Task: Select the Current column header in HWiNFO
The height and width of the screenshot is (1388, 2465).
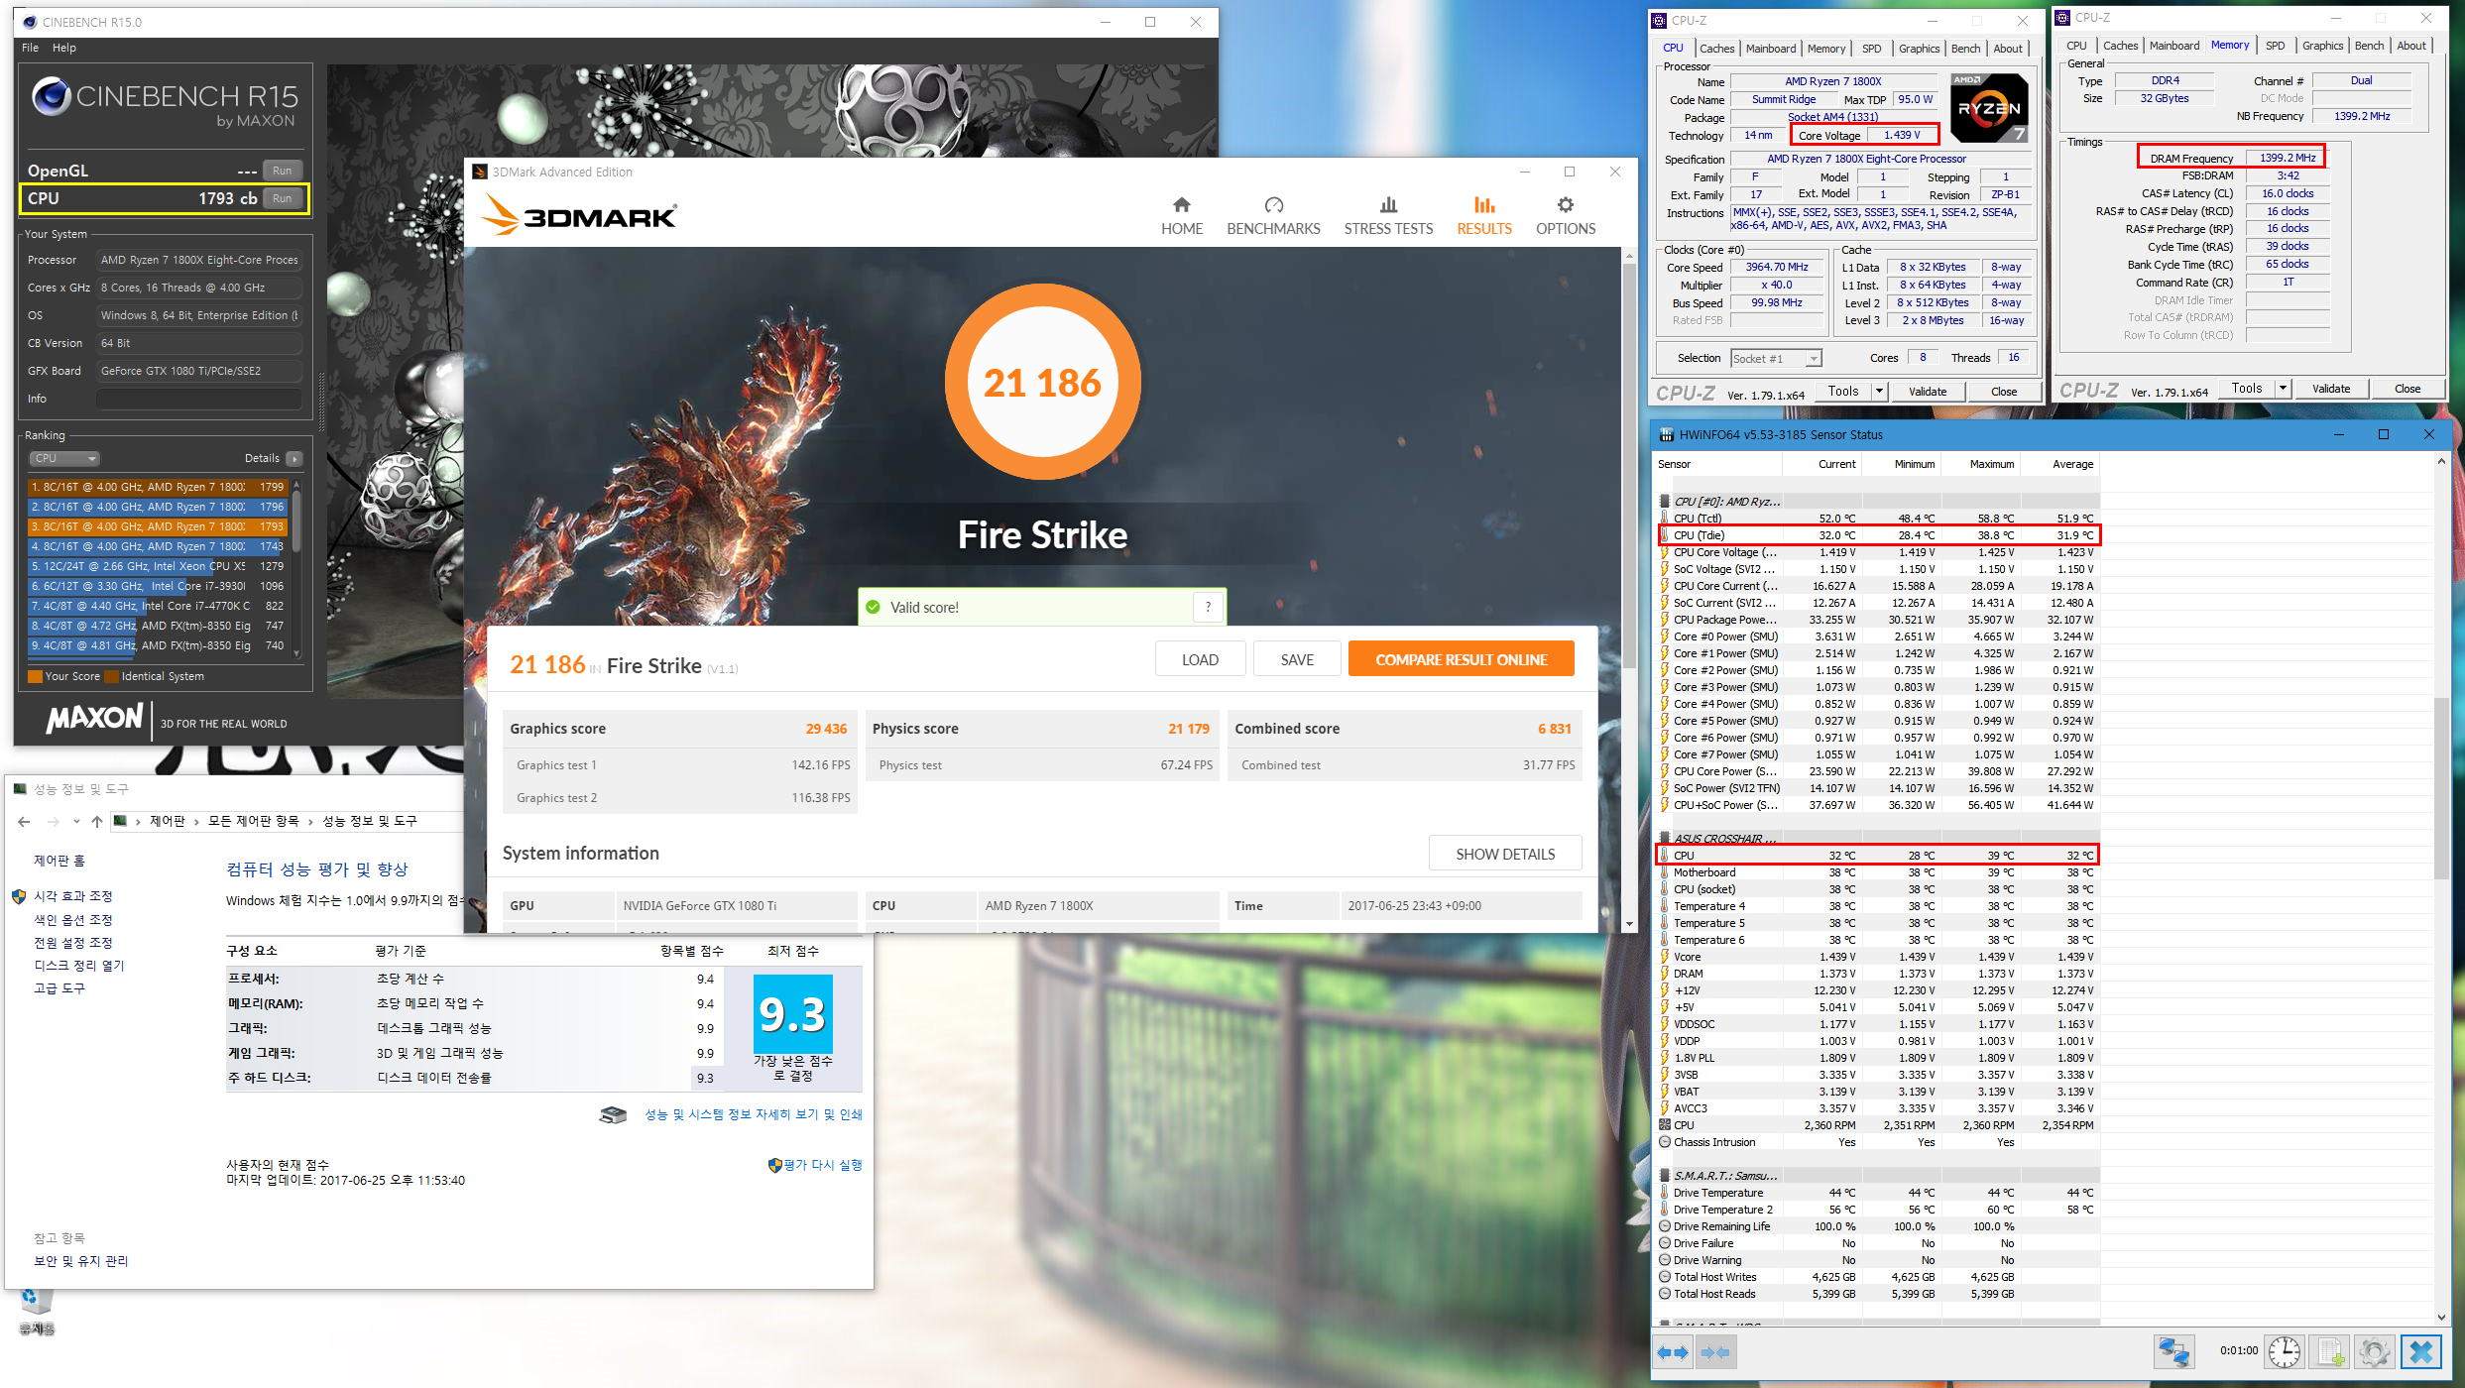Action: coord(1836,464)
